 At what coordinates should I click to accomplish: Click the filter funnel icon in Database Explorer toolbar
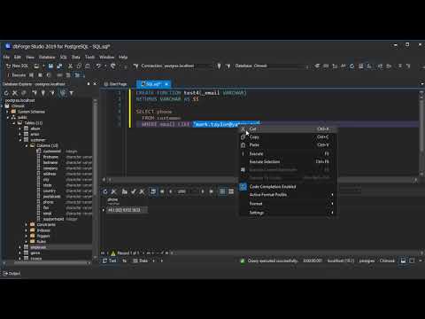(x=72, y=93)
